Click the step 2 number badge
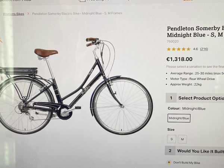Image resolution: width=224 pixels, height=168 pixels. 170,151
